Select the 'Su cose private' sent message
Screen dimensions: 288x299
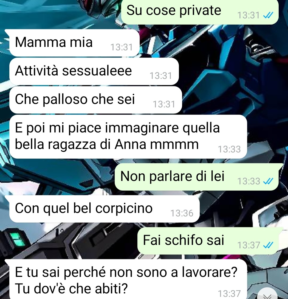[x=200, y=11]
